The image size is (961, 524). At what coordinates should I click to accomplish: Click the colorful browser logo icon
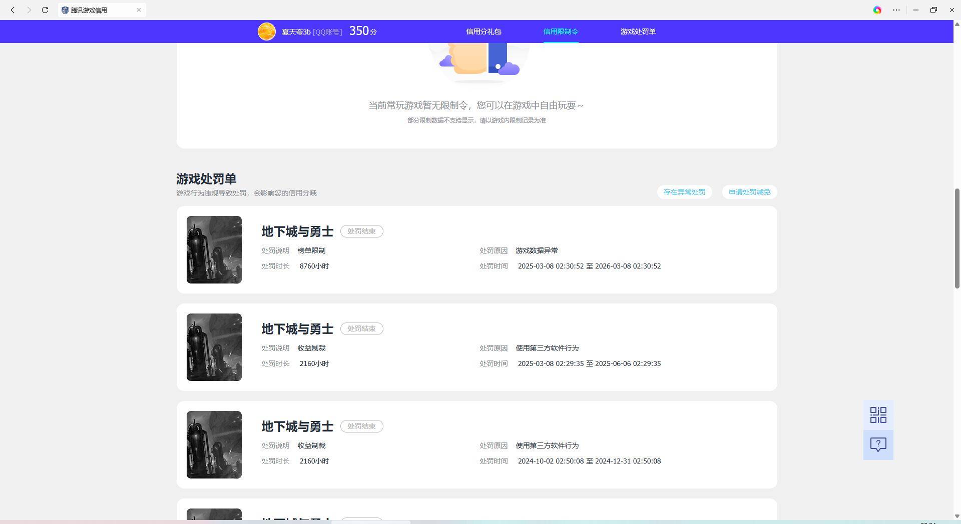(x=877, y=10)
